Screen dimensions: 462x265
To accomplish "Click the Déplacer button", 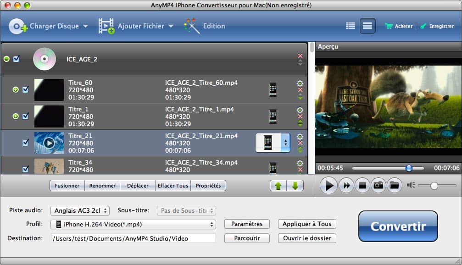I will [x=138, y=186].
